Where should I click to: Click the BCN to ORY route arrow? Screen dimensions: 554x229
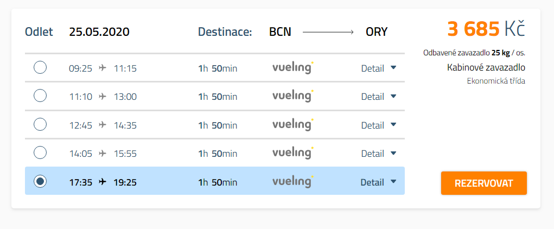328,32
